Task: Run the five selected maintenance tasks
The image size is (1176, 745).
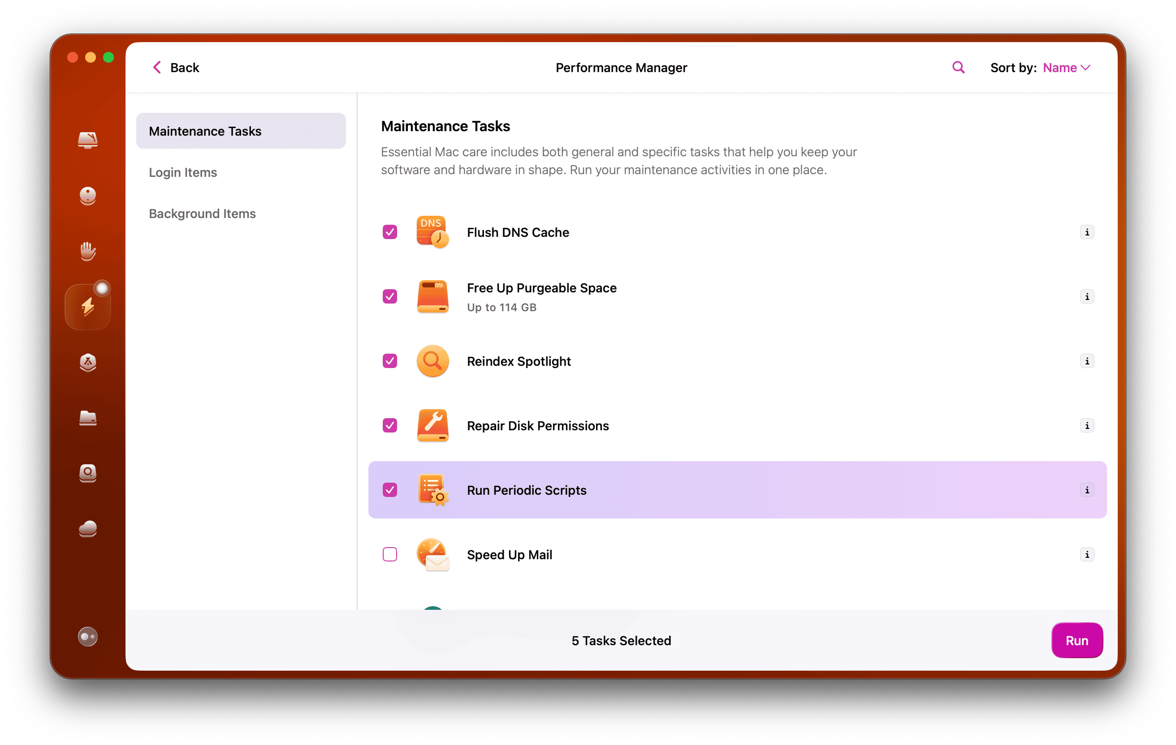Action: [1077, 640]
